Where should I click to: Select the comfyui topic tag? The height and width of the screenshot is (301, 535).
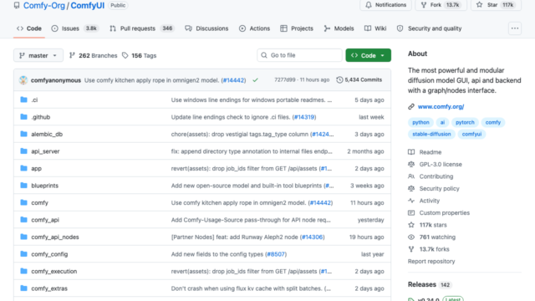pyautogui.click(x=471, y=134)
